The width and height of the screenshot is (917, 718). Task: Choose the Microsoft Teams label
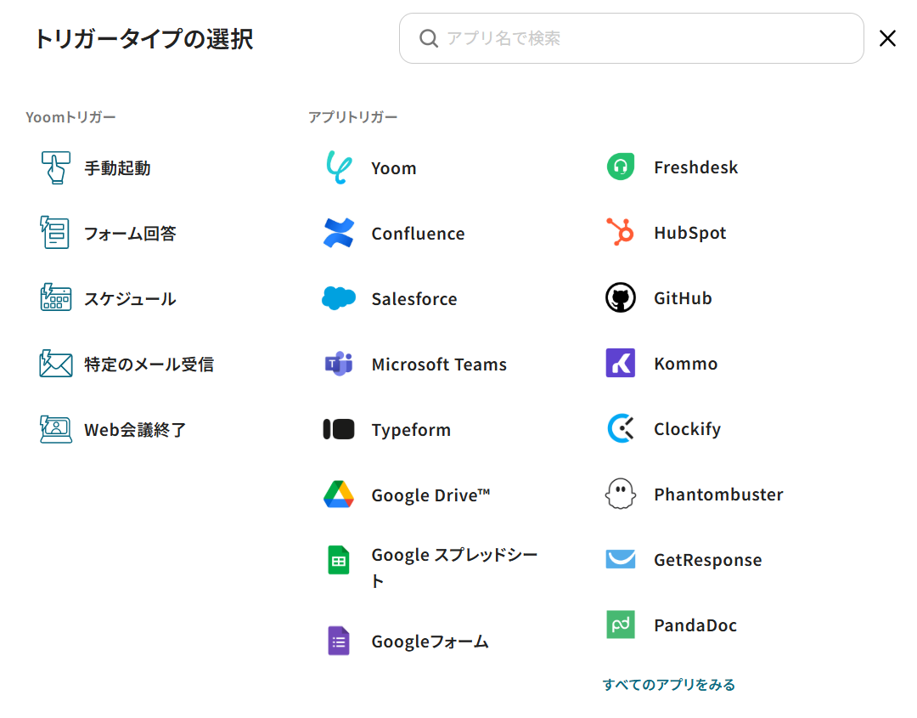(439, 365)
